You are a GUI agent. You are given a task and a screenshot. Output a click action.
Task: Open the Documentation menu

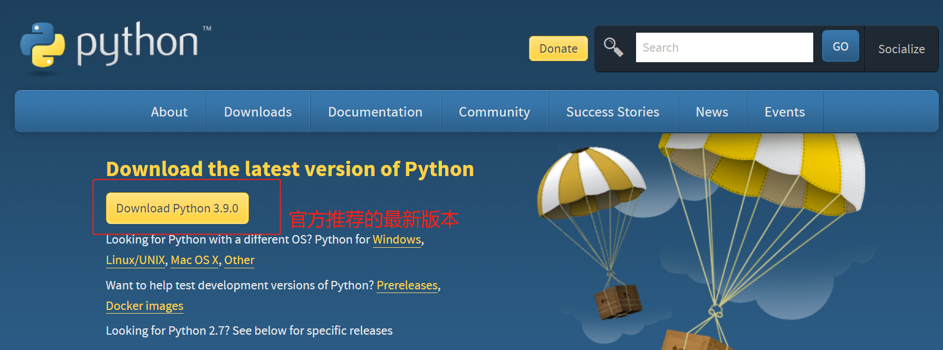[375, 112]
